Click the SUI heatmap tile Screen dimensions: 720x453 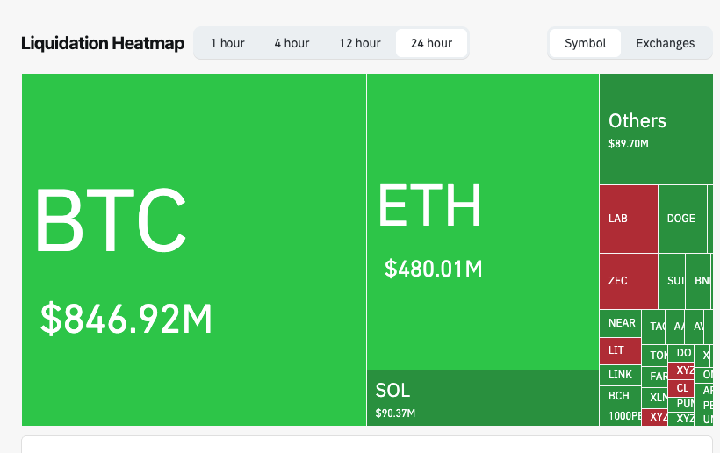pyautogui.click(x=672, y=281)
